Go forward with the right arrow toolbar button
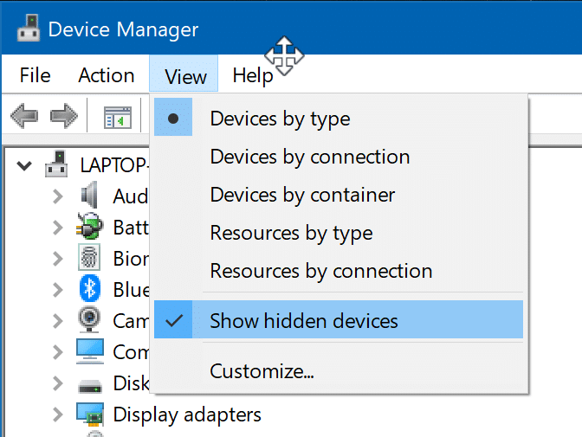 pyautogui.click(x=64, y=116)
